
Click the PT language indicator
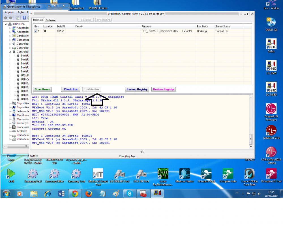pyautogui.click(x=237, y=193)
